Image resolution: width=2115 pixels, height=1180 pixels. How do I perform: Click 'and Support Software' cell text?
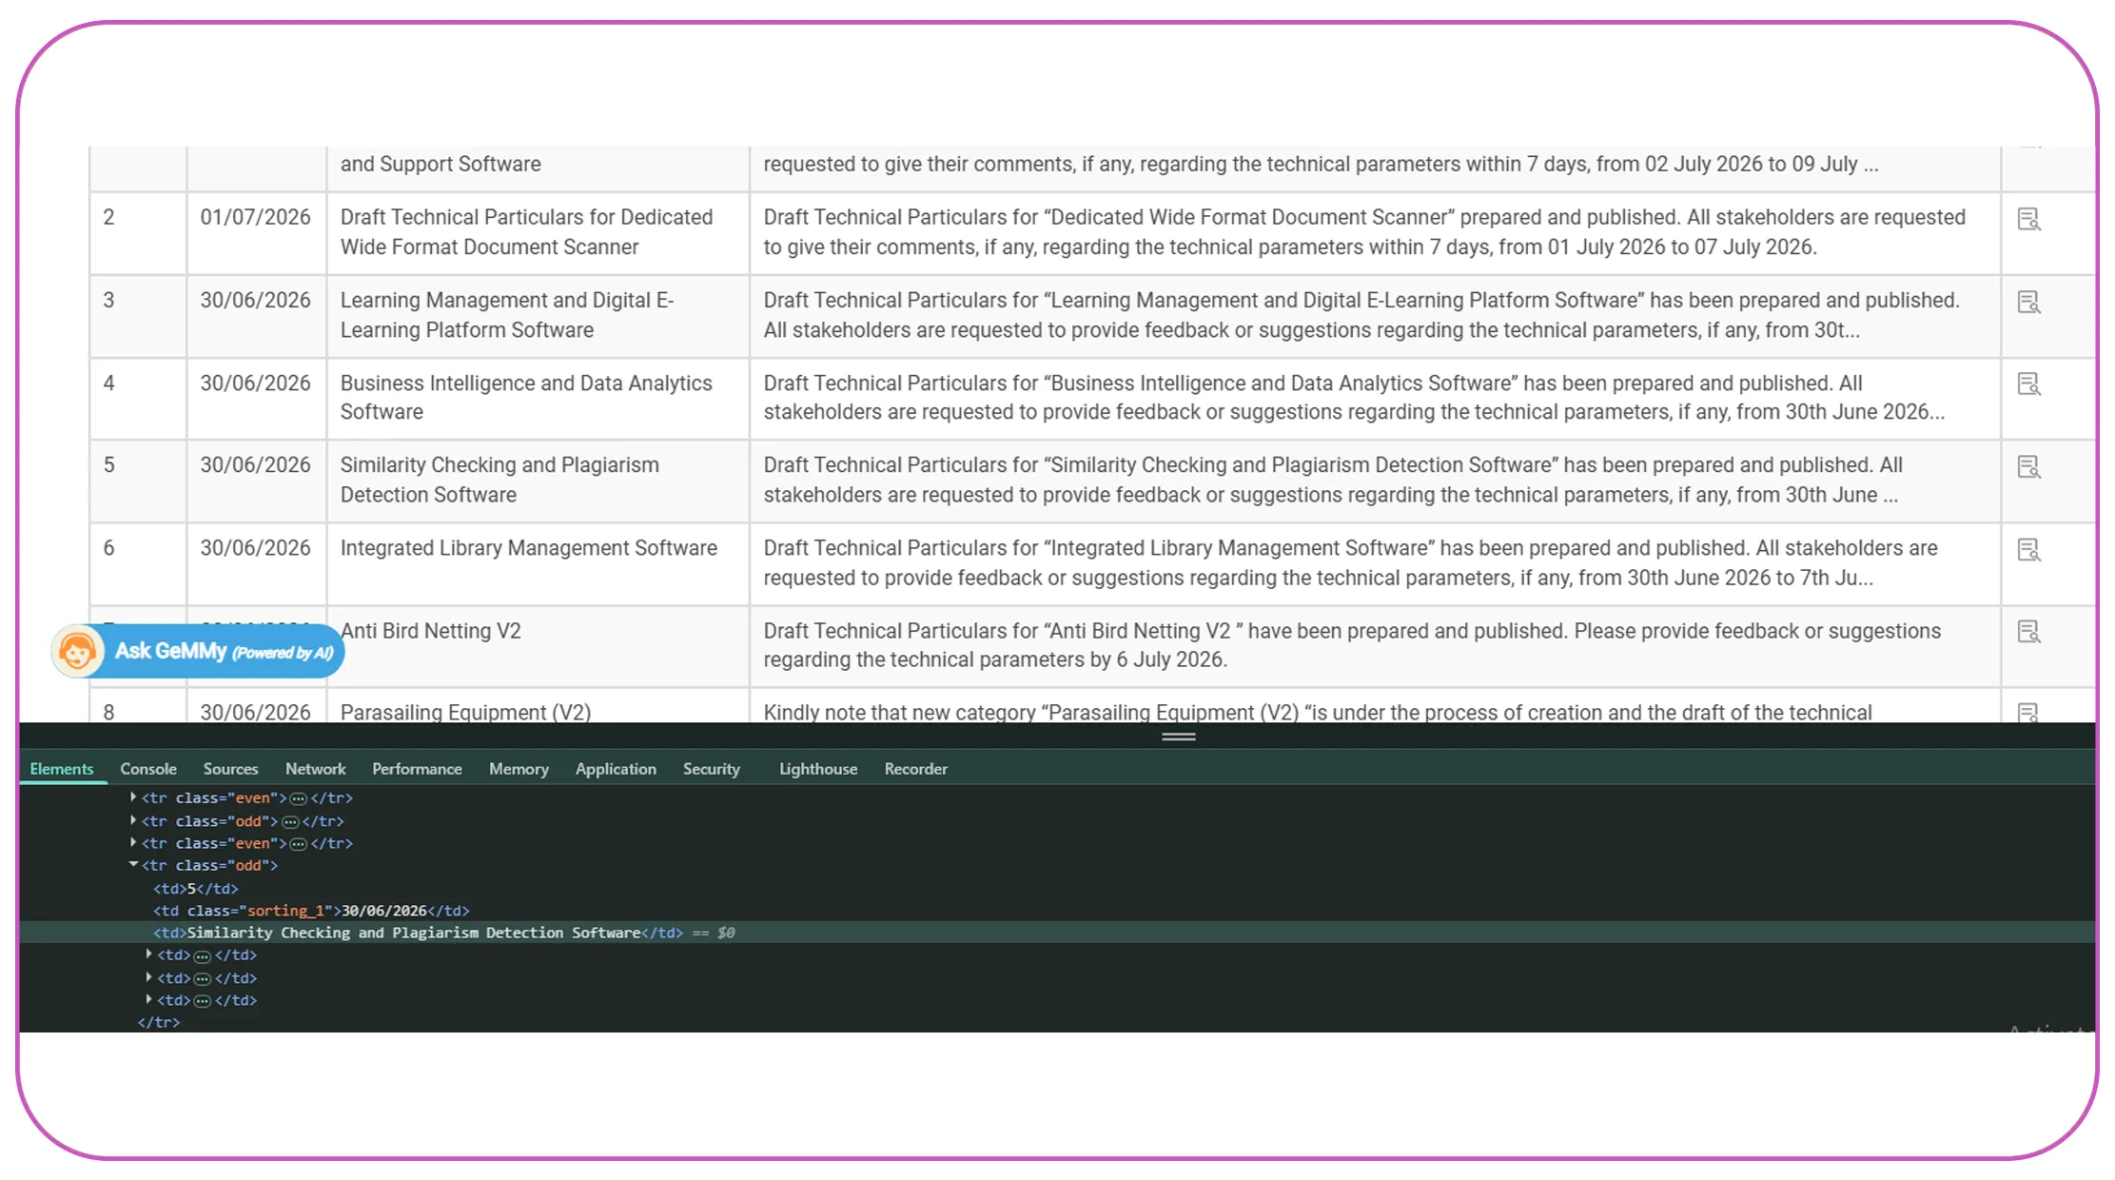pos(441,164)
